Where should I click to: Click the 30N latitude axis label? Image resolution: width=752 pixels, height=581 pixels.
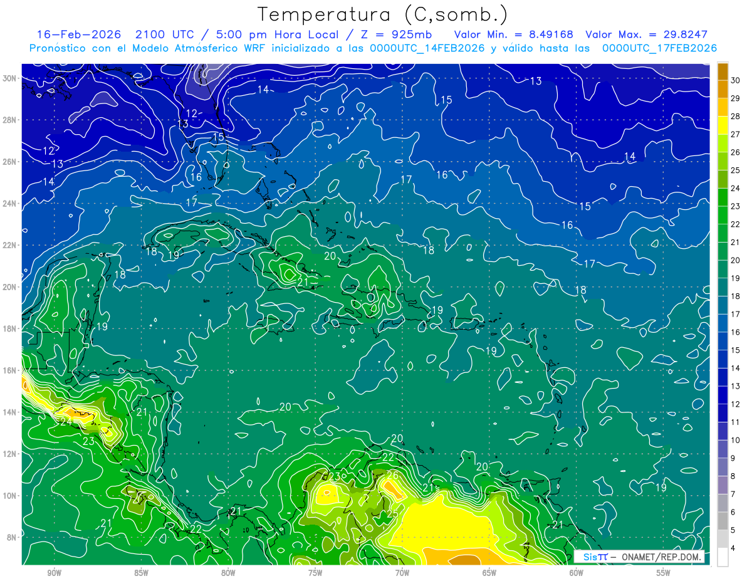11,78
